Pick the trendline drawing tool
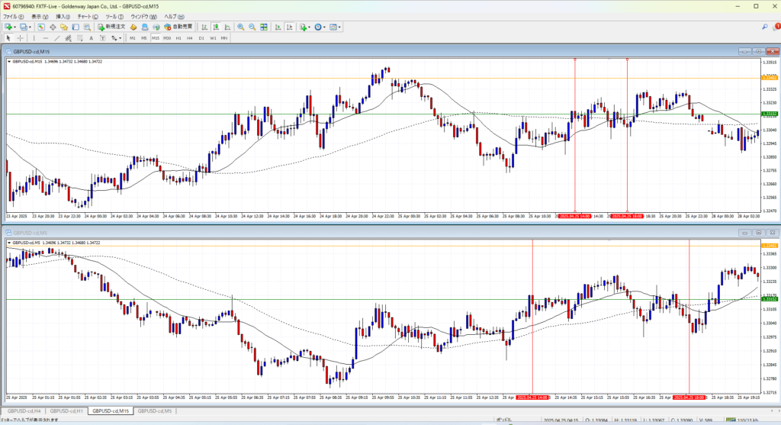The height and width of the screenshot is (425, 781). 58,37
